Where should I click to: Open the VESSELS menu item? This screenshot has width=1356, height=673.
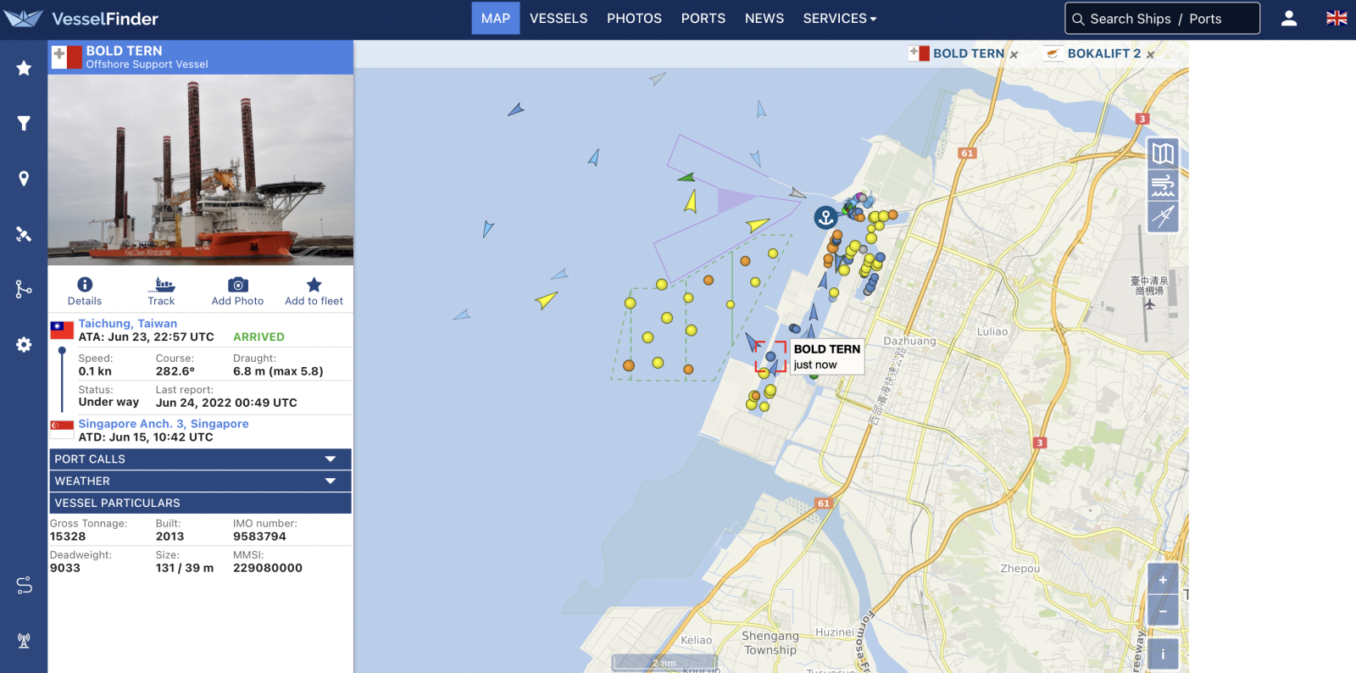point(559,18)
